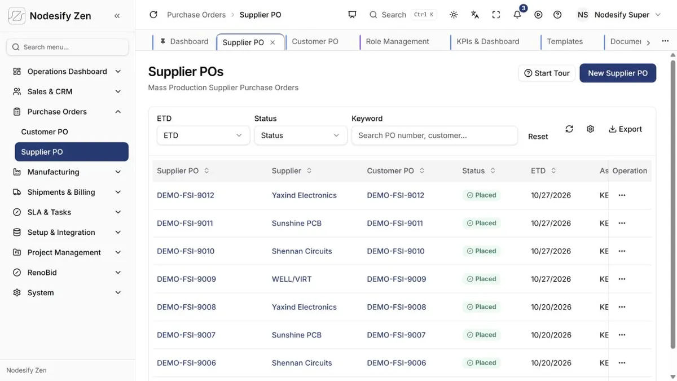The image size is (677, 381).
Task: Open the language translation icon
Action: pos(475,15)
